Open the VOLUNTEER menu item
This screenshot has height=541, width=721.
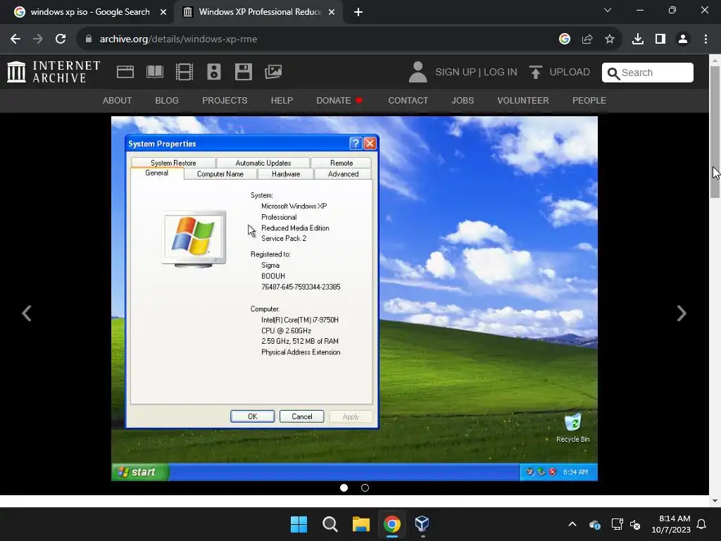coord(523,100)
